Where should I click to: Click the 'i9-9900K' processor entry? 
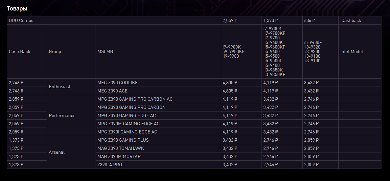pyautogui.click(x=232, y=47)
